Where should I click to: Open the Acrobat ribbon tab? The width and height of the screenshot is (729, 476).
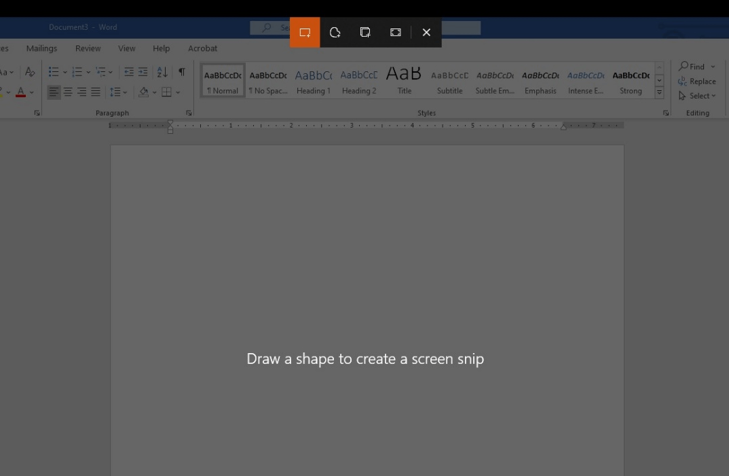[x=202, y=48]
